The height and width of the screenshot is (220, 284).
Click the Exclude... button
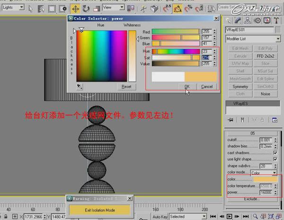click(x=252, y=199)
